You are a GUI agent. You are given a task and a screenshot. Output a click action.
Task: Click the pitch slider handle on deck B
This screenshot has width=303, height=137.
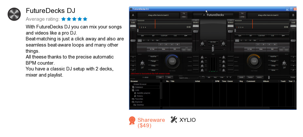(x=293, y=40)
